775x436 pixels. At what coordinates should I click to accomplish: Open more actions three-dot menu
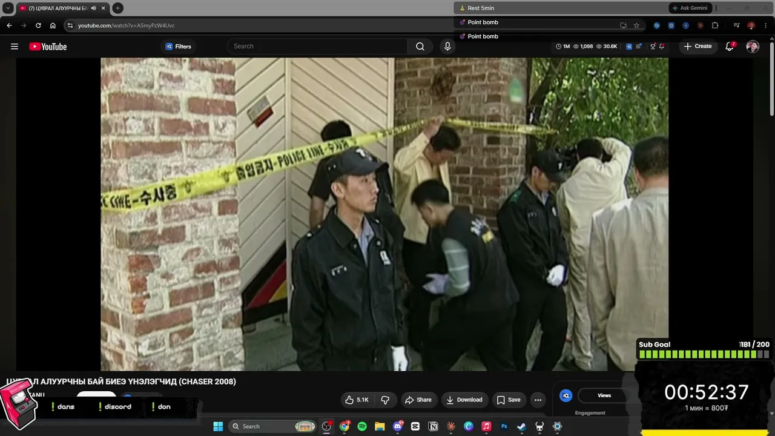pos(538,400)
